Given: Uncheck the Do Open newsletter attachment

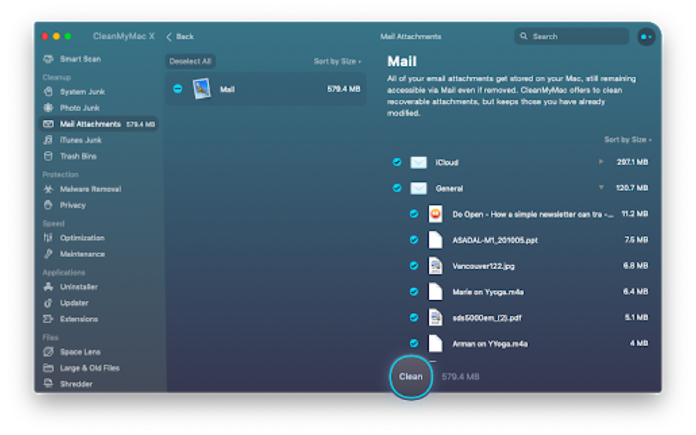Looking at the screenshot, I should [414, 214].
